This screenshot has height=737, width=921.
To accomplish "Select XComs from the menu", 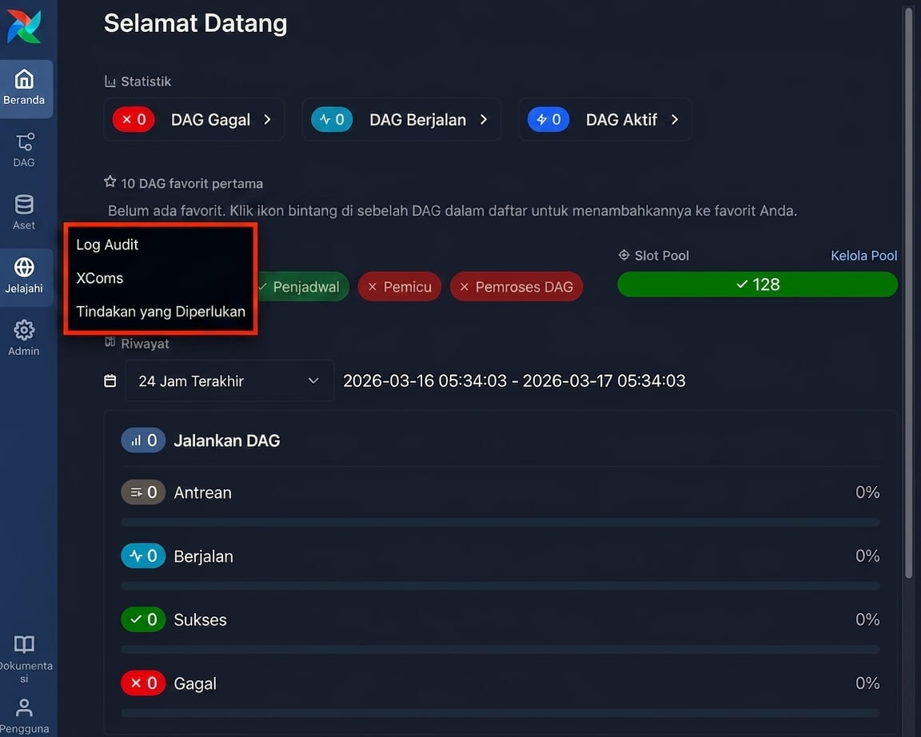I will 100,278.
